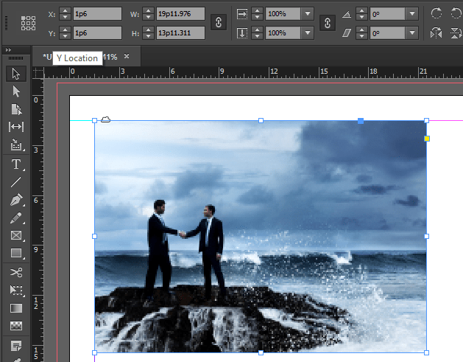463x362 pixels.
Task: Click the Rotation Angle stepper
Action: (361, 13)
